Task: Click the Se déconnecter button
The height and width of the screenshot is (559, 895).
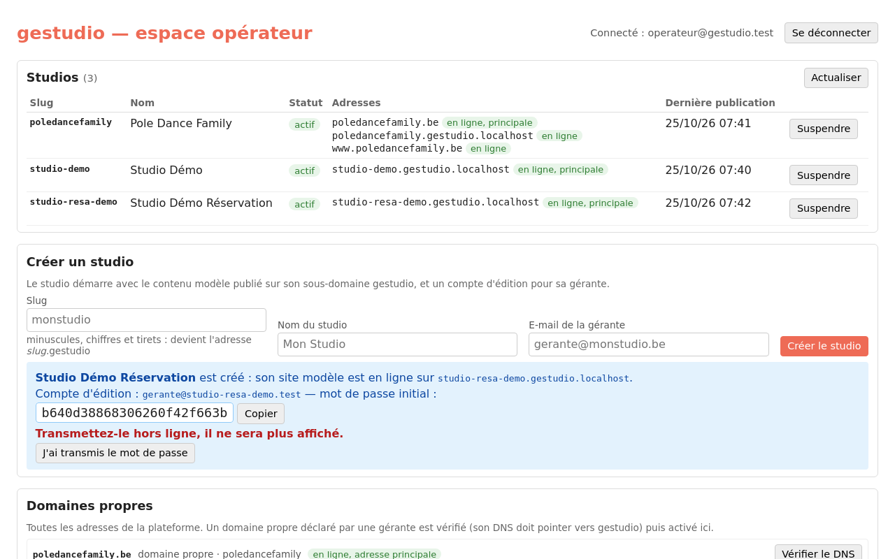Action: coord(831,33)
